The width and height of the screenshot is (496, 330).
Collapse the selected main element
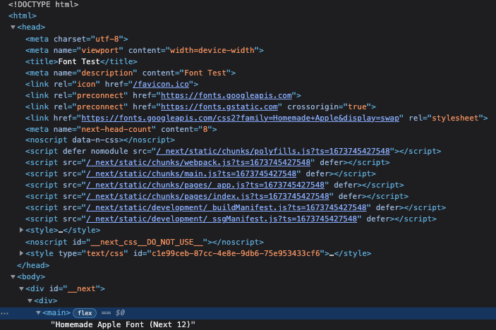[x=38, y=312]
